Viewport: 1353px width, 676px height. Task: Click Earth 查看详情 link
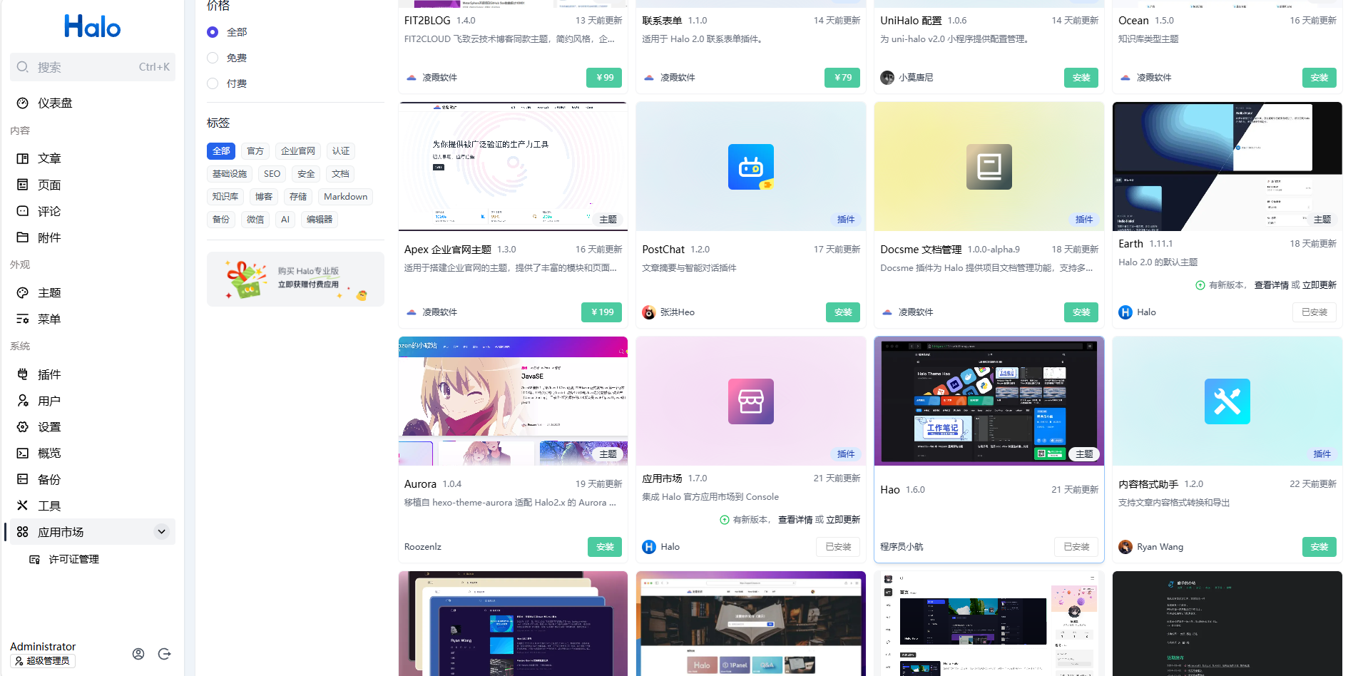(x=1272, y=285)
